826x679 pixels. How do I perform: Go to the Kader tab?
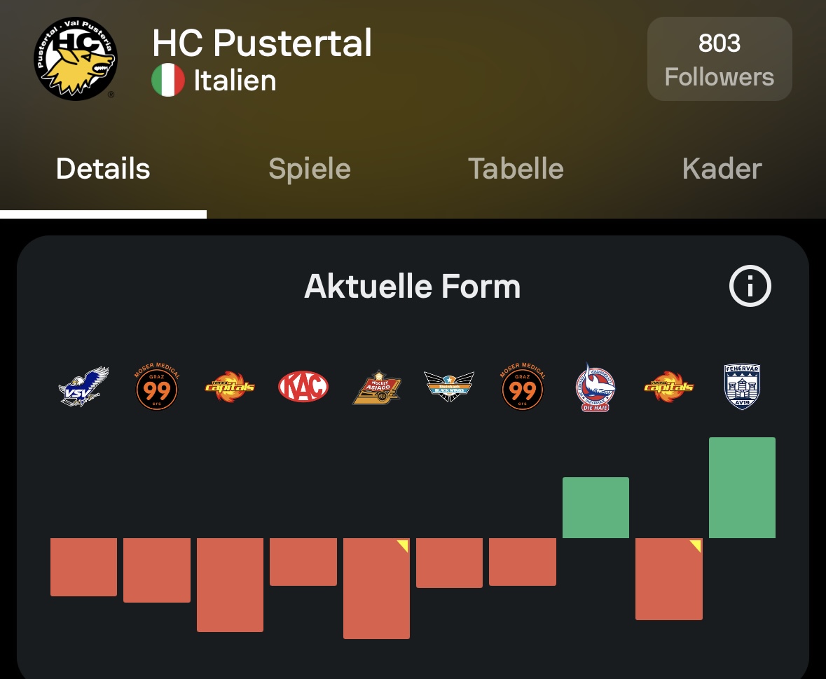coord(722,169)
